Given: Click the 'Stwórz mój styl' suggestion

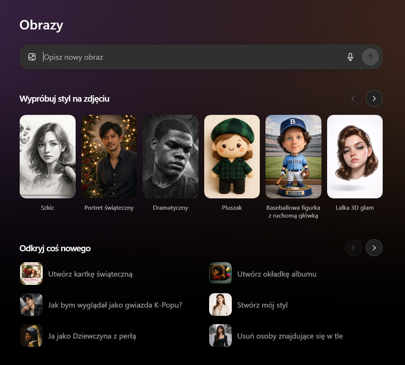Looking at the screenshot, I should tap(262, 305).
